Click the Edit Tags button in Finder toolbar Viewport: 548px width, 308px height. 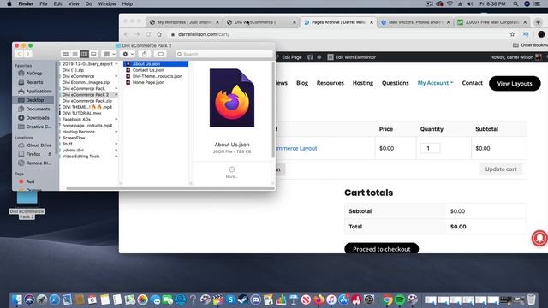click(160, 54)
